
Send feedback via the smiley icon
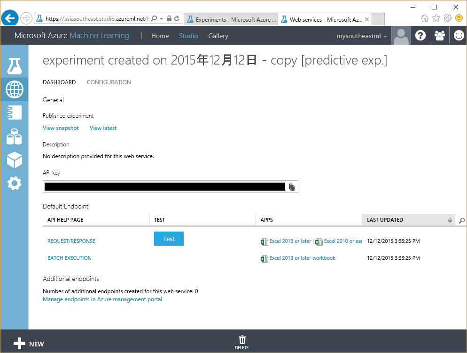(458, 35)
